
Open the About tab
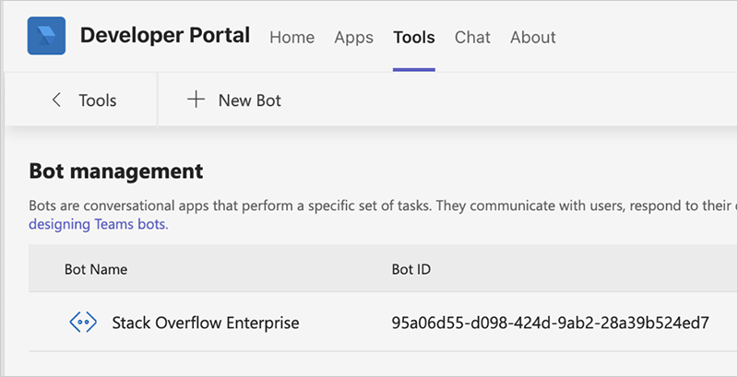coord(532,38)
